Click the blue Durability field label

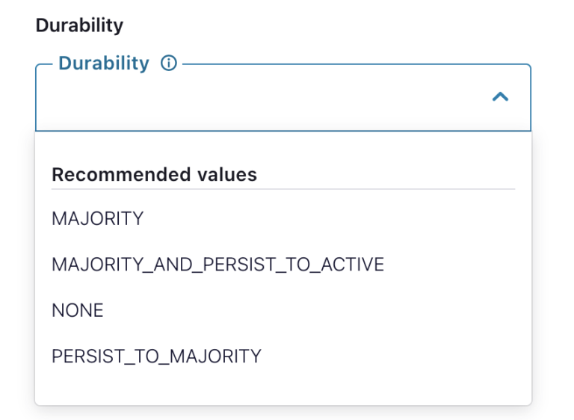pyautogui.click(x=104, y=64)
